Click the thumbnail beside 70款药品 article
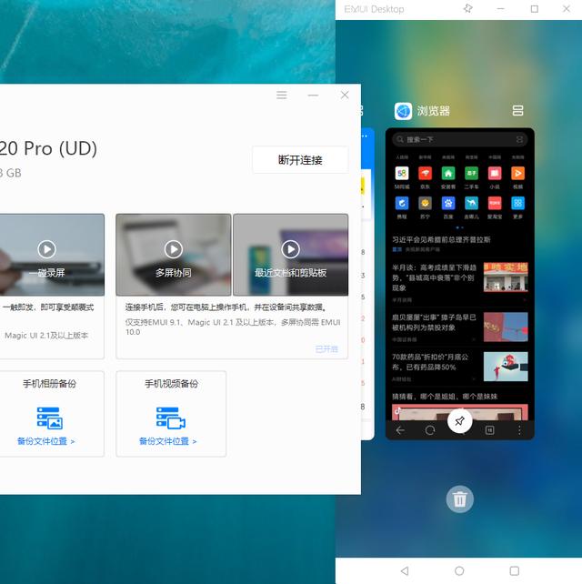Viewport: 582px width, 584px height. point(506,367)
